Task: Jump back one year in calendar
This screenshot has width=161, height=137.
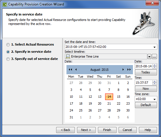Action: 70,70
